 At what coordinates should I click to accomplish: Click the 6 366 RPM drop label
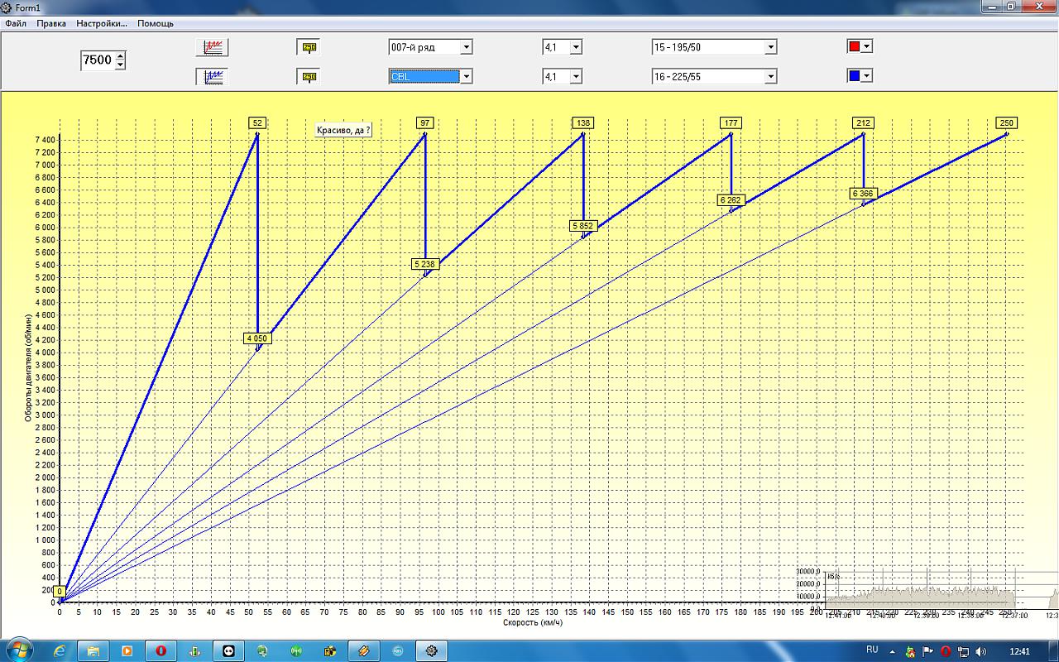click(863, 194)
